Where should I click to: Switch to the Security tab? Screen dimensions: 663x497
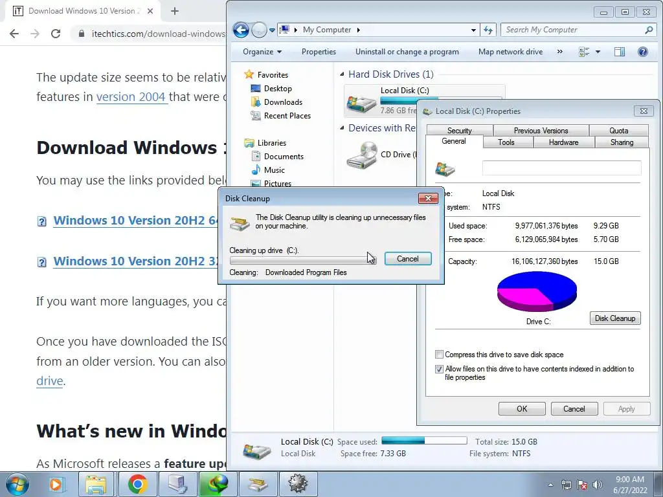tap(459, 131)
